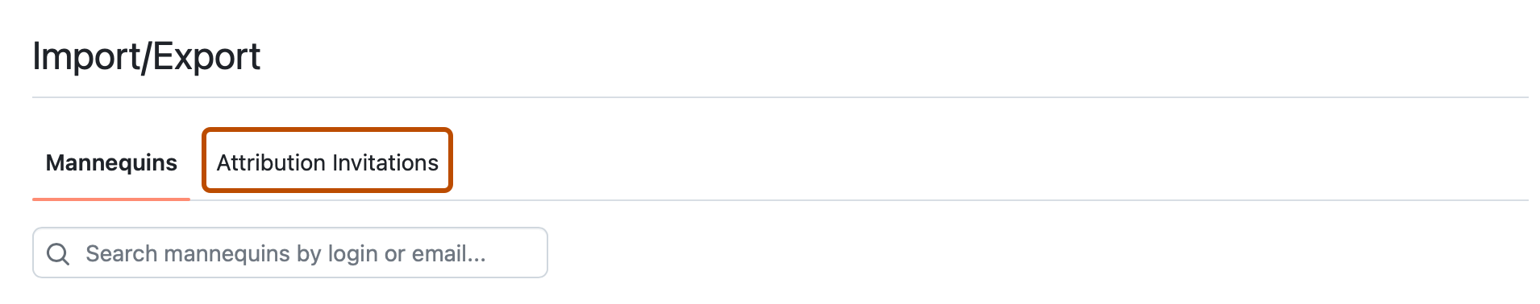Image resolution: width=1540 pixels, height=304 pixels.
Task: Activate the search box's lens glyph
Action: click(x=58, y=254)
